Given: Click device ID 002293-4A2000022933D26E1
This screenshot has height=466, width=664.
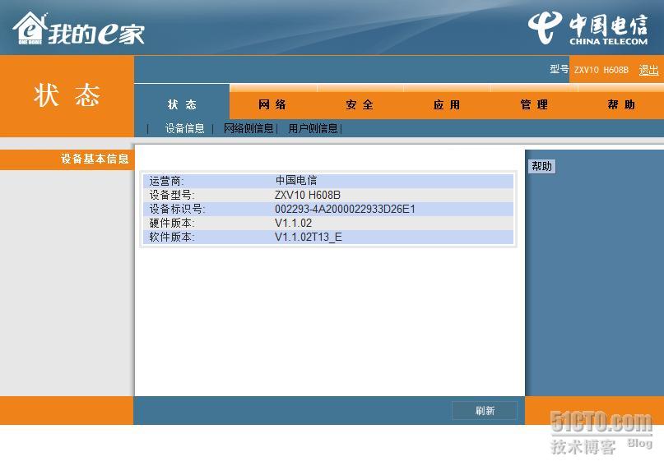Looking at the screenshot, I should point(345,209).
